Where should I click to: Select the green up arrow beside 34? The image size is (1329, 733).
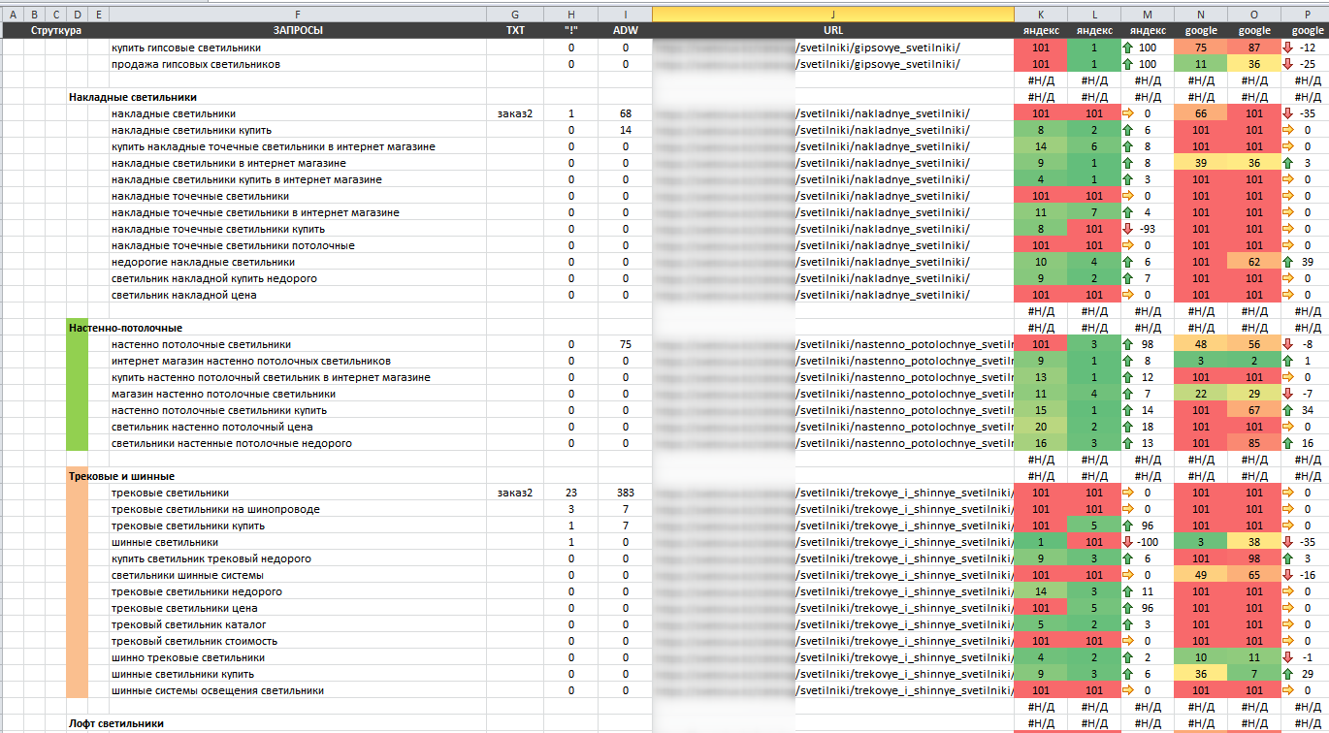[1286, 410]
